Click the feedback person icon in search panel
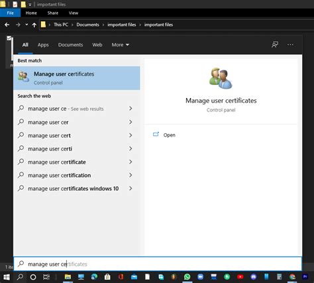 (275, 44)
